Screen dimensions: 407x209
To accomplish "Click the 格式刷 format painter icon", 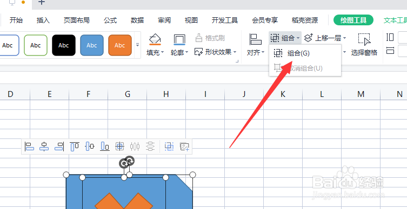I will (x=198, y=38).
